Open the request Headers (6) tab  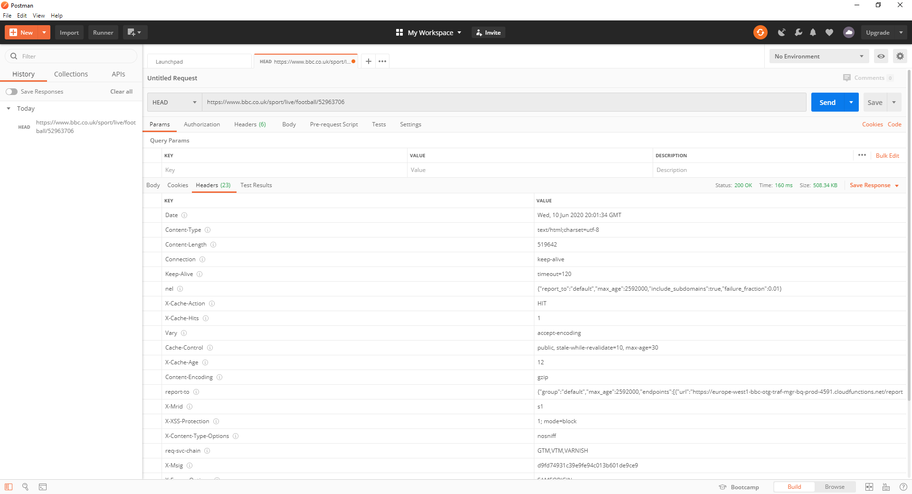click(250, 124)
